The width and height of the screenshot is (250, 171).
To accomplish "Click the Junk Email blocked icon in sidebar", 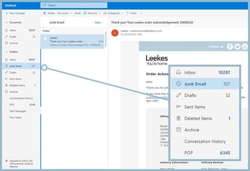I will [x=6, y=66].
